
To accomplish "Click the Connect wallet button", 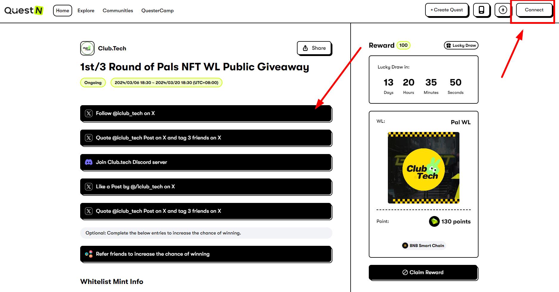I will (x=534, y=10).
